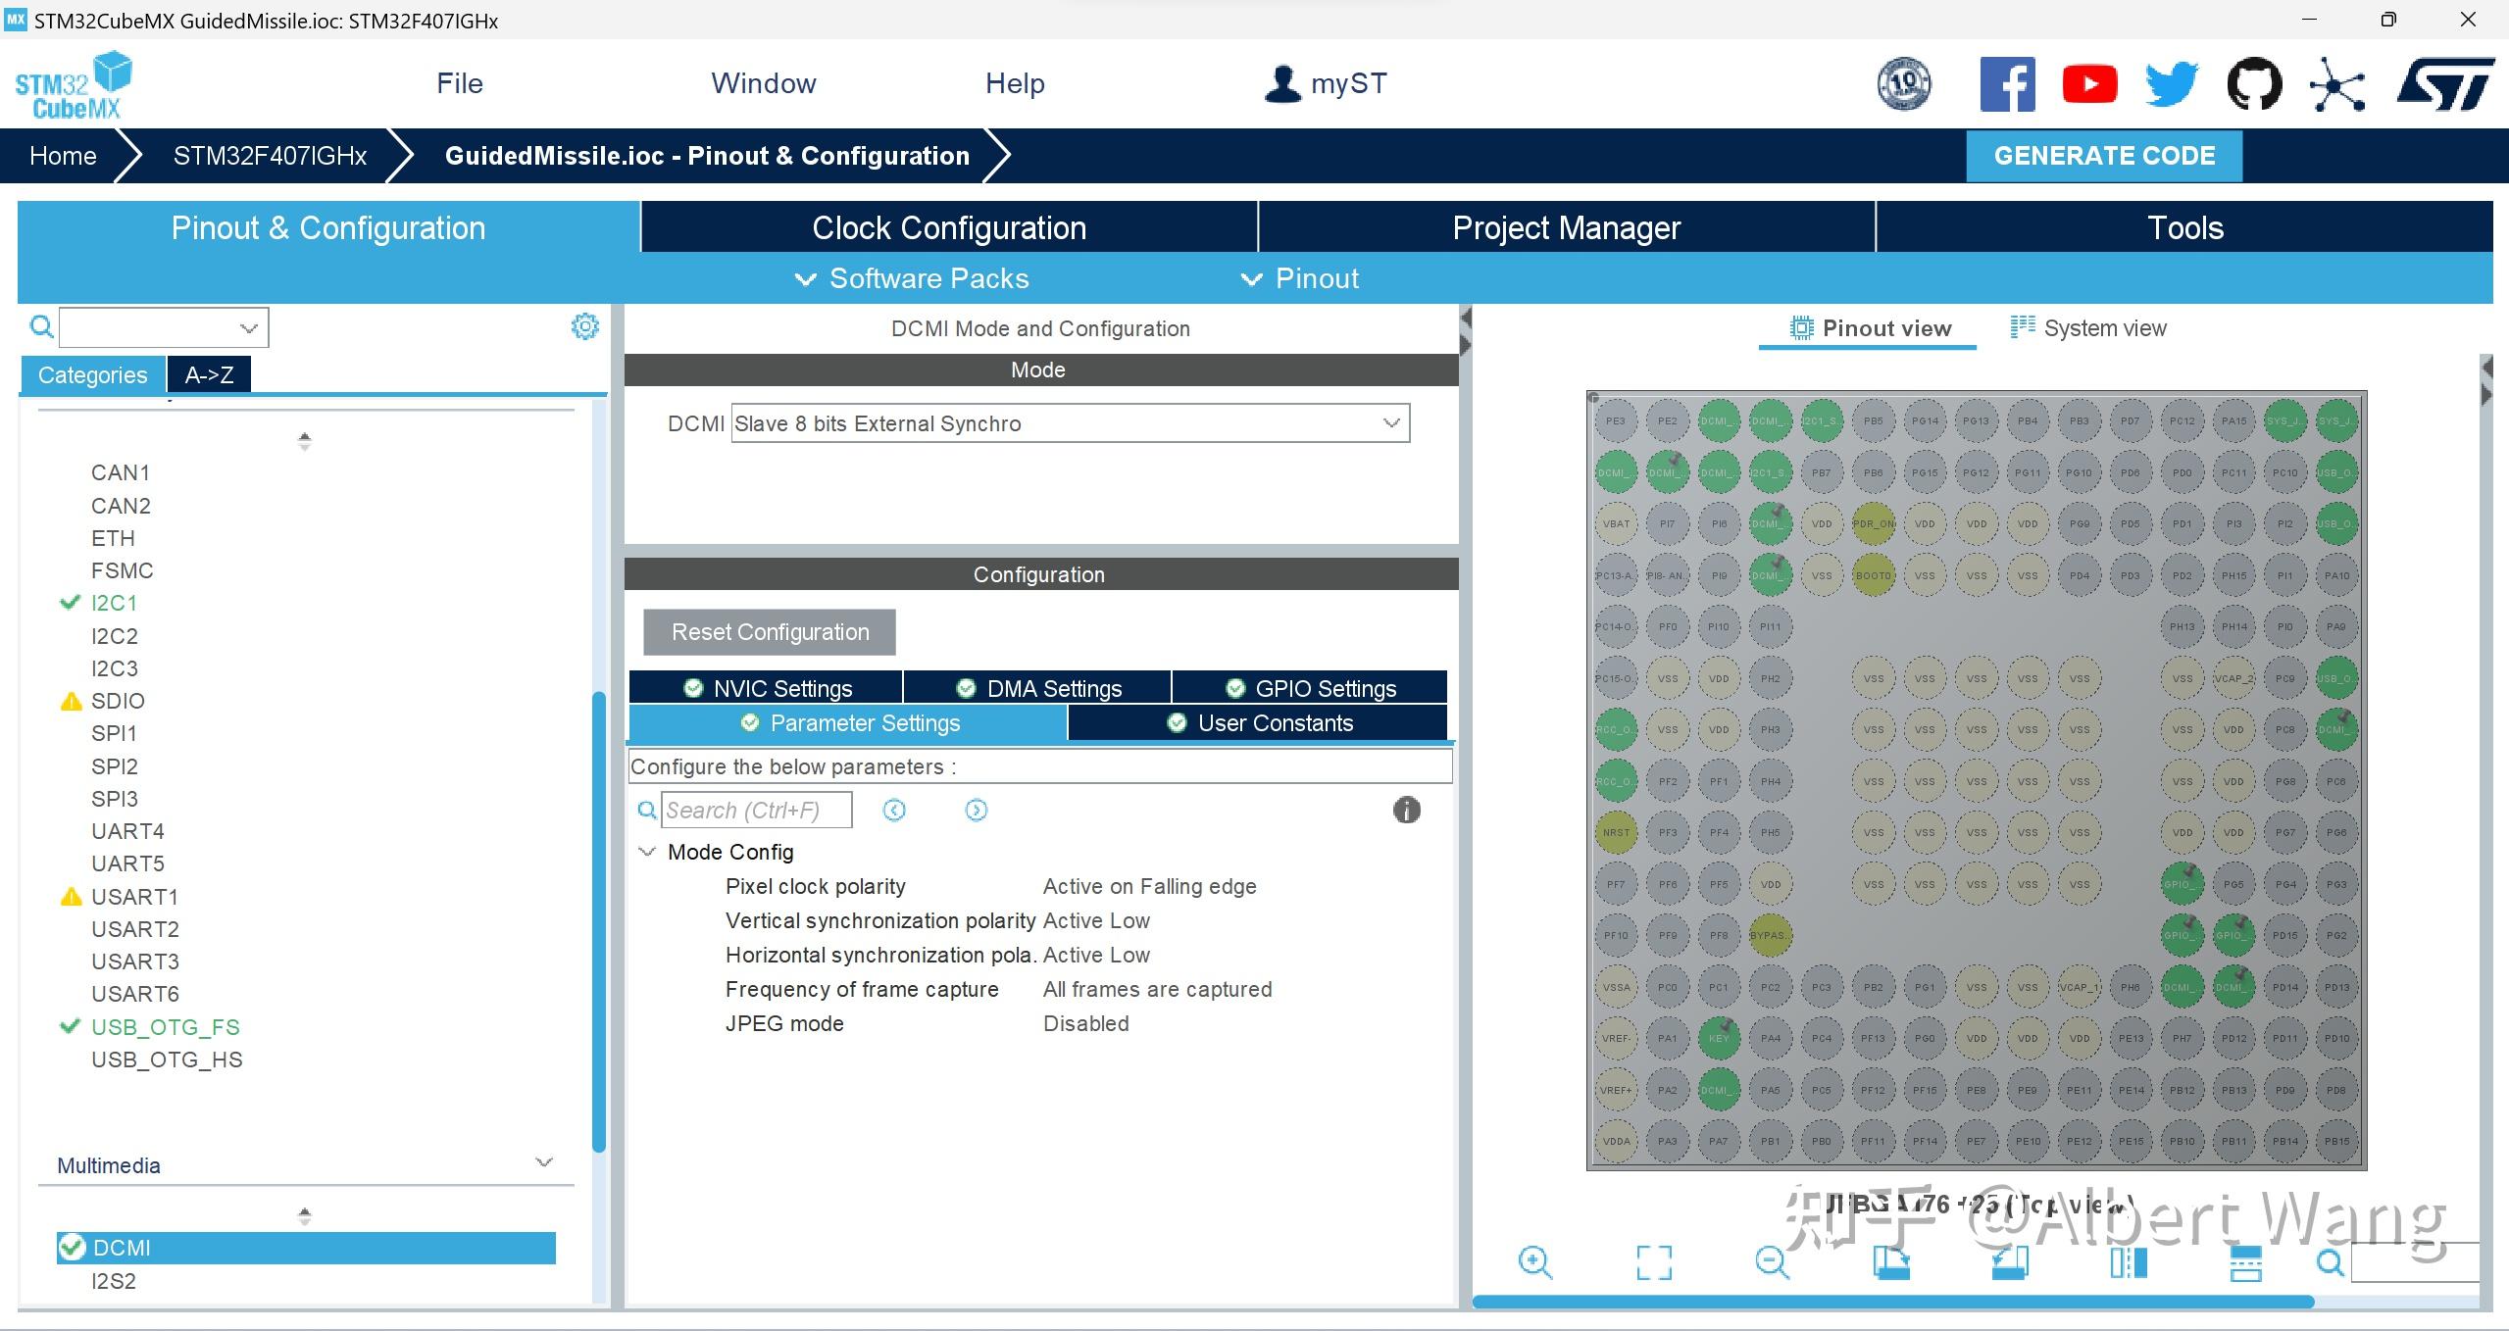Focus the pin search field below the chip
2509x1331 pixels.
point(2415,1262)
